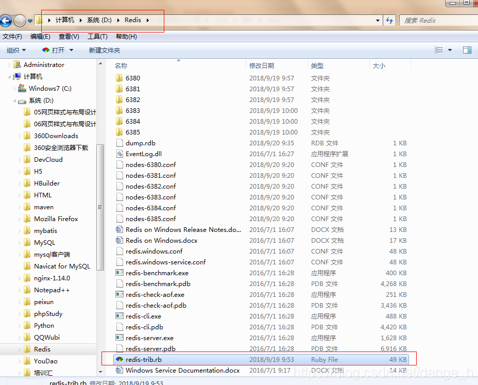The width and height of the screenshot is (478, 385).
Task: Select the redis-cli.exe application icon
Action: click(x=119, y=316)
